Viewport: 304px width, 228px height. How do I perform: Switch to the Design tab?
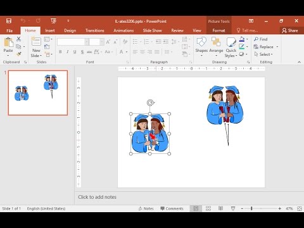point(70,30)
